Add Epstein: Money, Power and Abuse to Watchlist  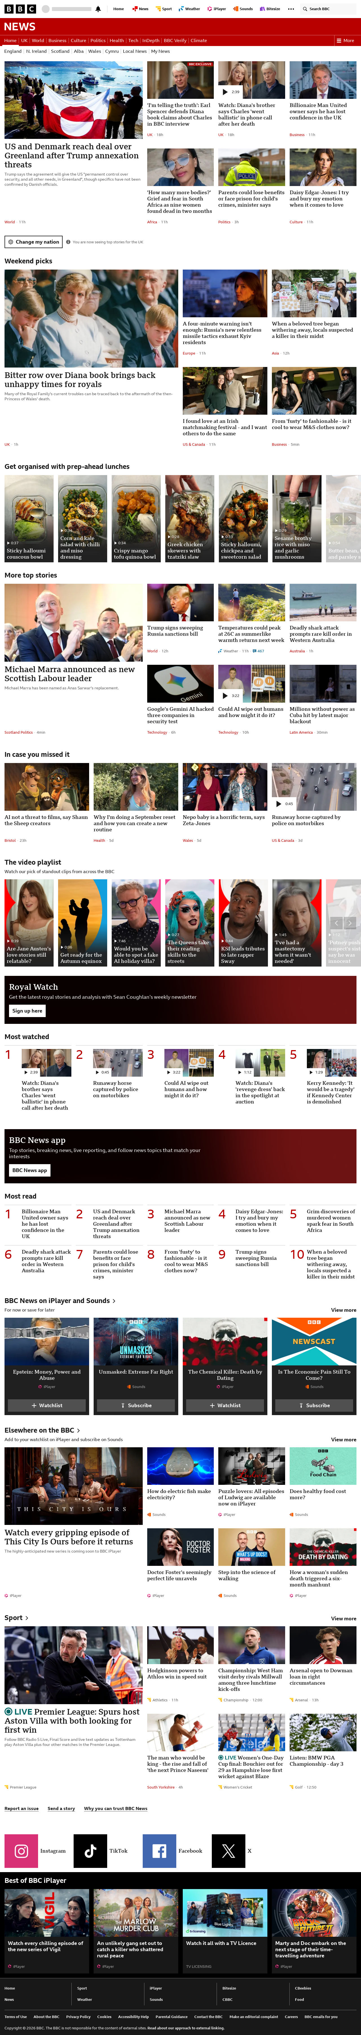tap(47, 1406)
